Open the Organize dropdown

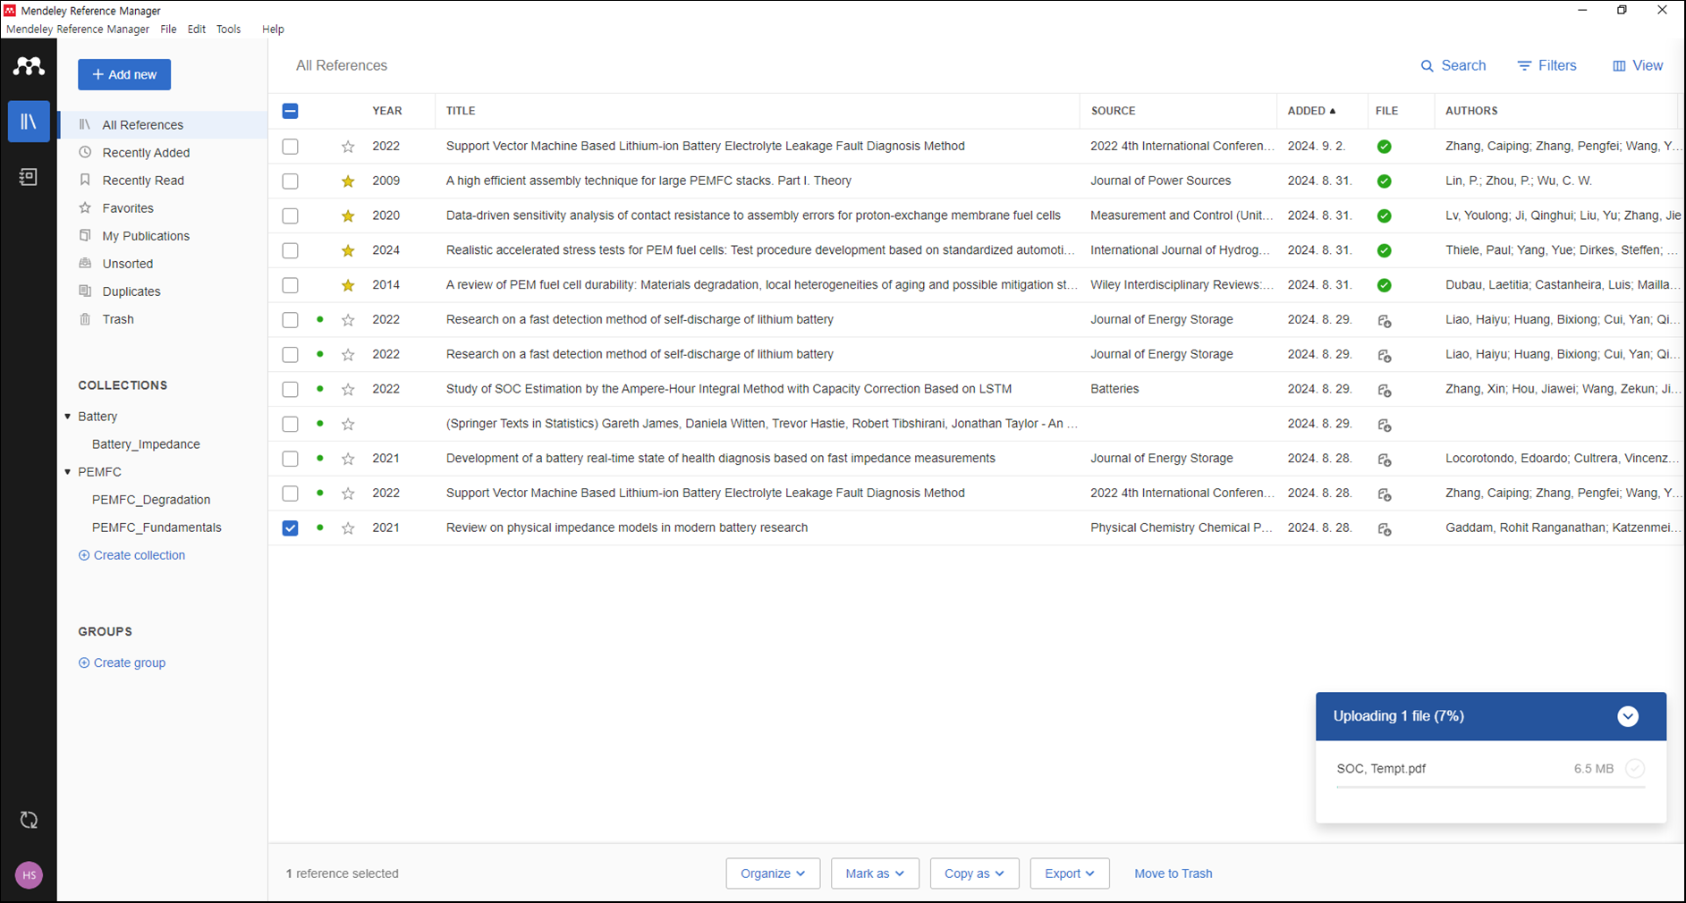pyautogui.click(x=773, y=873)
